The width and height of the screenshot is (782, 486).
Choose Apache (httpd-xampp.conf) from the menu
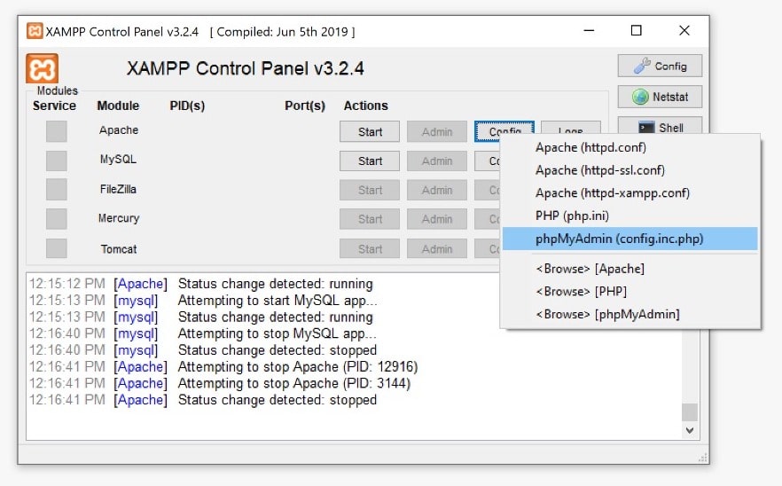point(630,193)
